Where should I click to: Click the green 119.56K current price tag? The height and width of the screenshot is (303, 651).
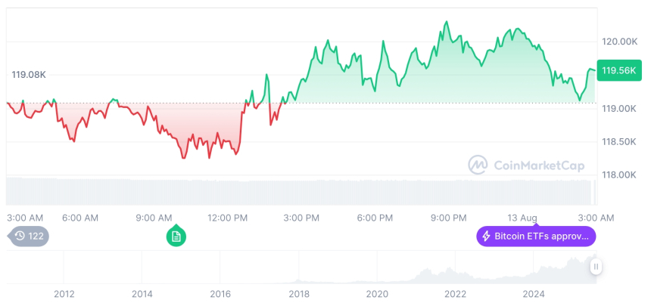[x=617, y=71]
